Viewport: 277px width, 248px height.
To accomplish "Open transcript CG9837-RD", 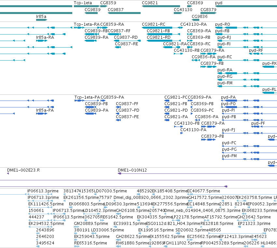I will (x=126, y=37).
